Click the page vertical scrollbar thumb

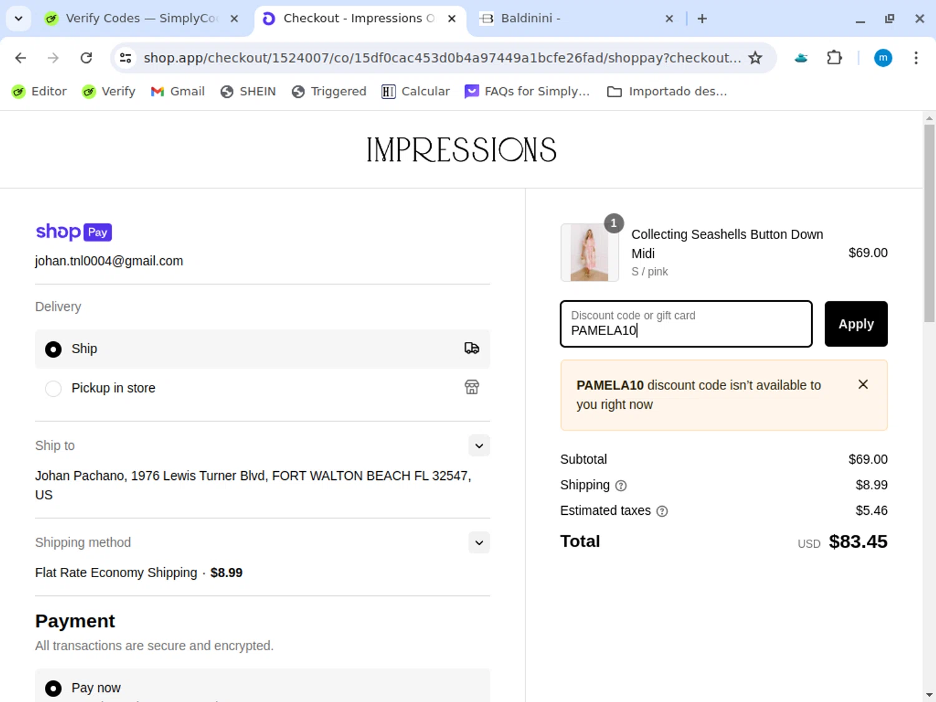(929, 223)
